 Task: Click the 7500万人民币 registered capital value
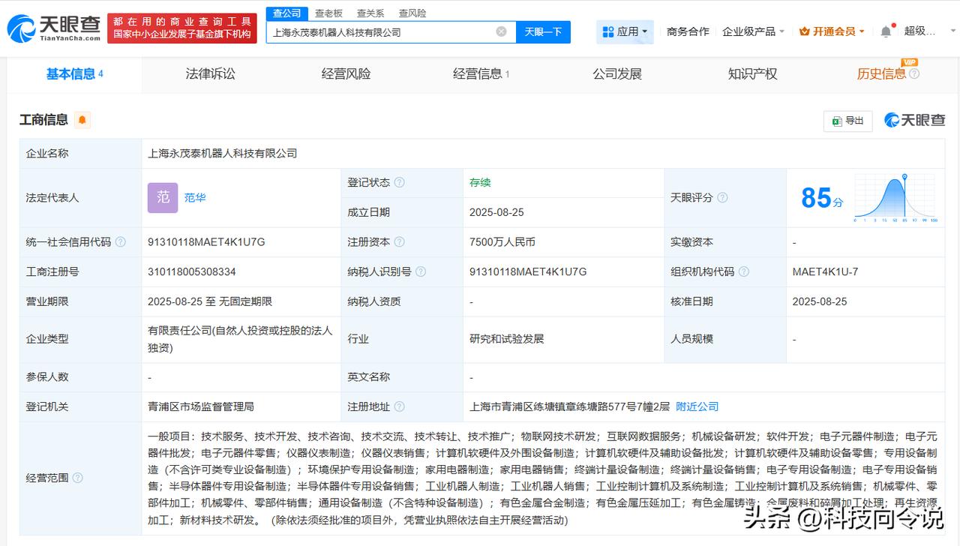(x=502, y=242)
